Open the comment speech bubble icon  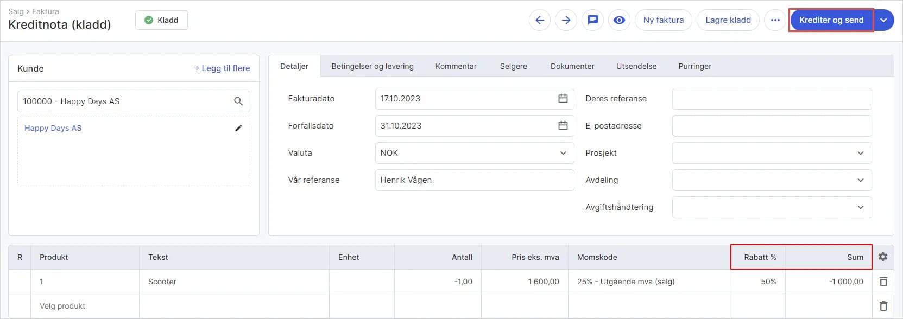point(592,20)
